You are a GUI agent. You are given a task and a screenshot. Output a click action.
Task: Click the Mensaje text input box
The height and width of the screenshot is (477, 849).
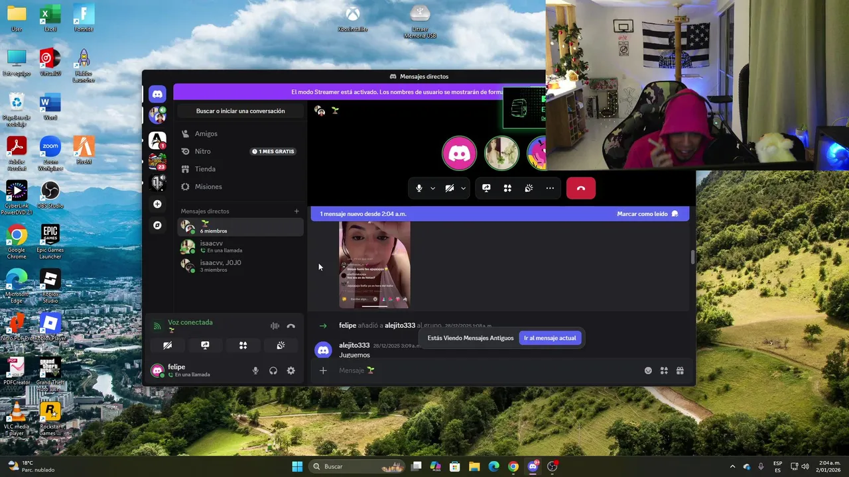(488, 370)
